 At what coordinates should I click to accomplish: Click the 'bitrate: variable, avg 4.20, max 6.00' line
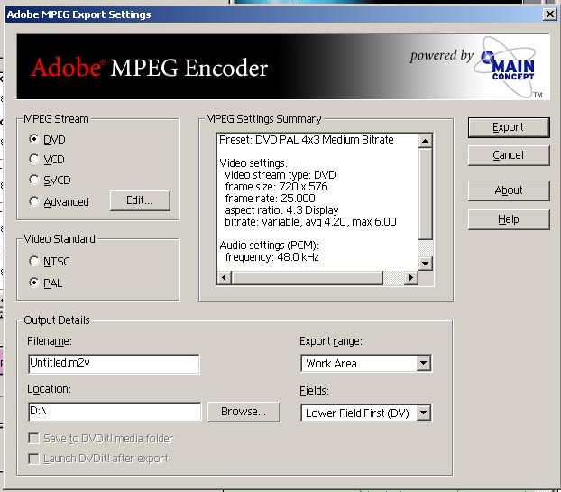click(310, 222)
